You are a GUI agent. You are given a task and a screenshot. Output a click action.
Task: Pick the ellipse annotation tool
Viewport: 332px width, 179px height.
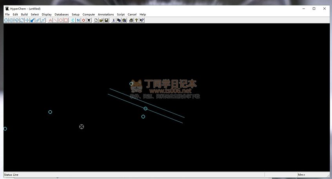click(61, 20)
